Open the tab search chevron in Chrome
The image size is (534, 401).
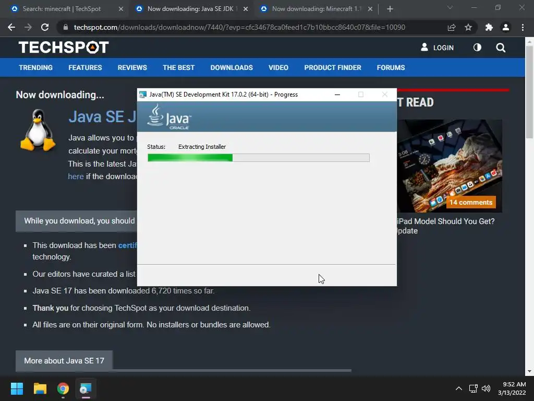click(450, 7)
